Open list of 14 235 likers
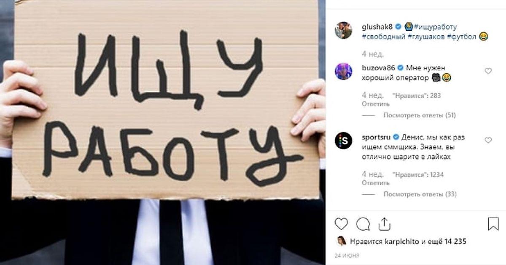This screenshot has width=506, height=265. click(448, 241)
